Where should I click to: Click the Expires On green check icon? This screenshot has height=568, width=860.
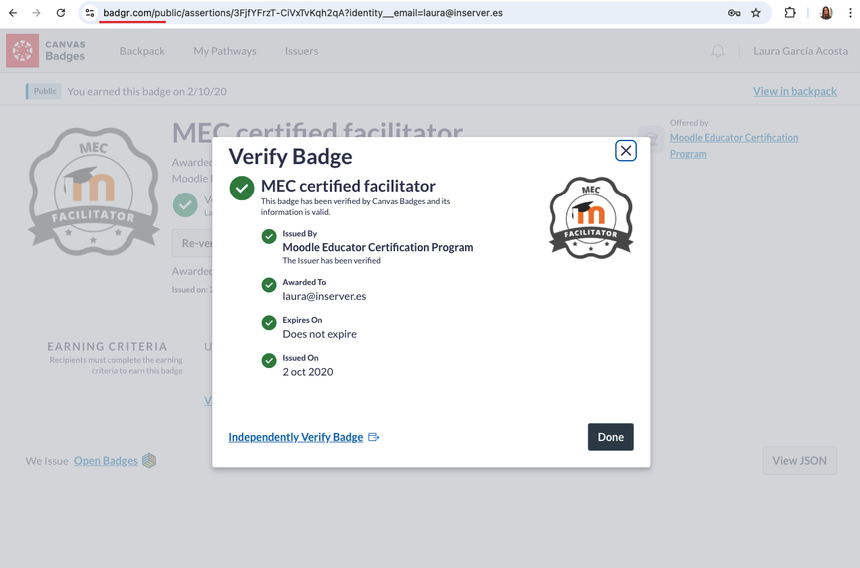tap(269, 323)
